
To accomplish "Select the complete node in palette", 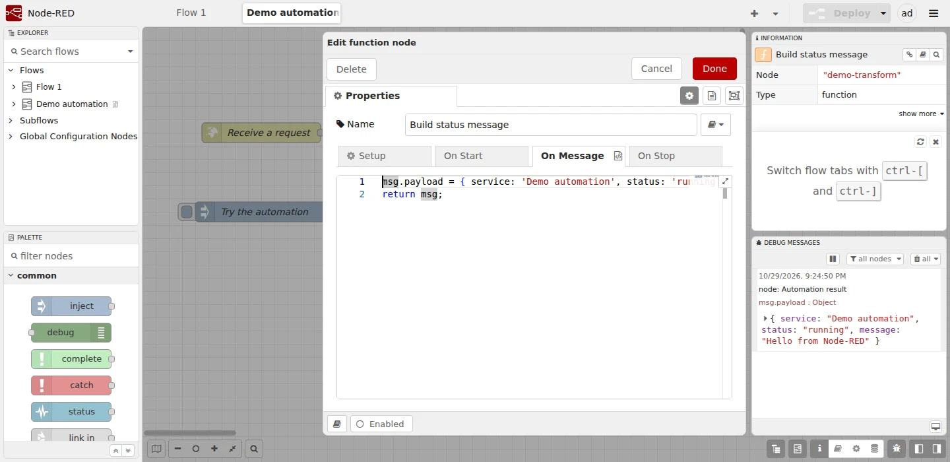I will pyautogui.click(x=71, y=359).
